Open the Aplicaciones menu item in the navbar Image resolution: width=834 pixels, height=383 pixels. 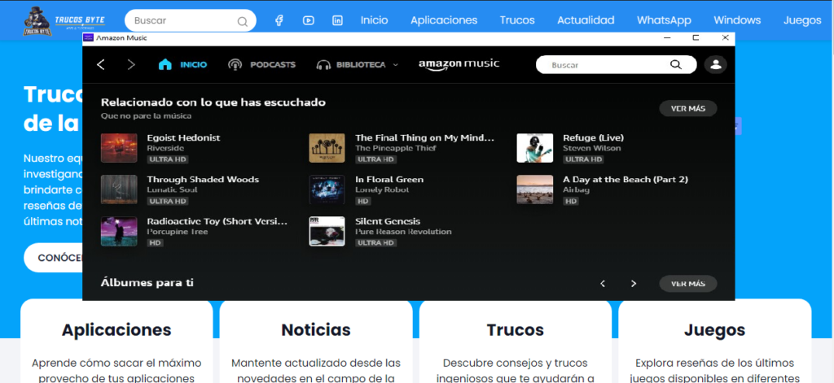444,20
